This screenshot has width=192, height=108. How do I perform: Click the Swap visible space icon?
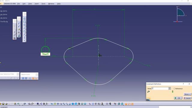(x=85, y=104)
